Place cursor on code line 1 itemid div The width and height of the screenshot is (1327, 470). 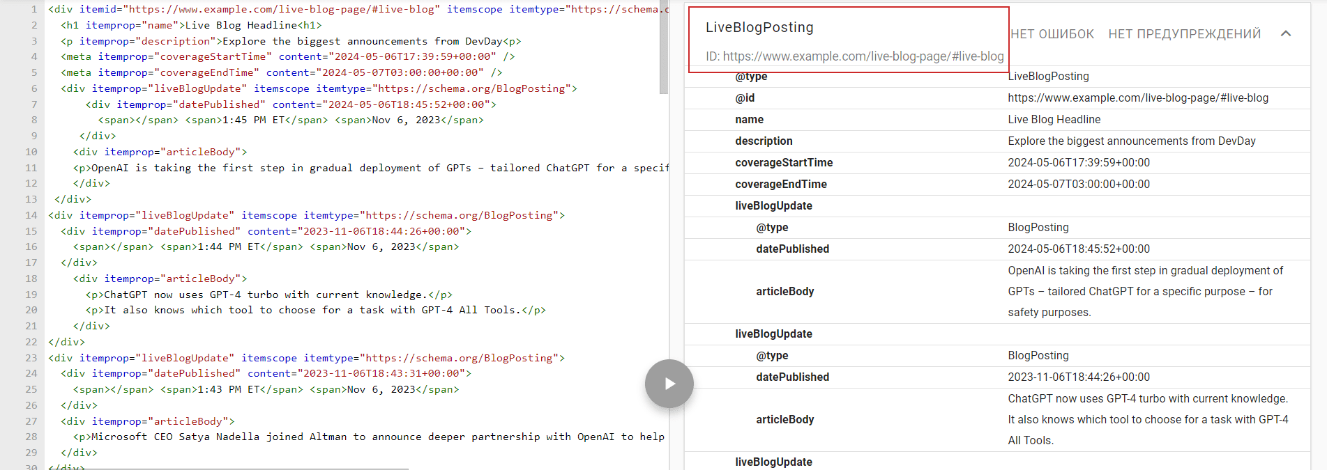[358, 9]
